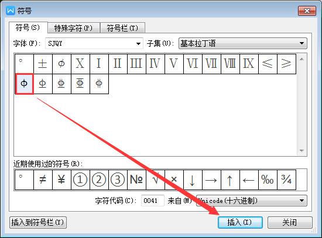Select the degree symbol in the symbol grid

(x=24, y=64)
